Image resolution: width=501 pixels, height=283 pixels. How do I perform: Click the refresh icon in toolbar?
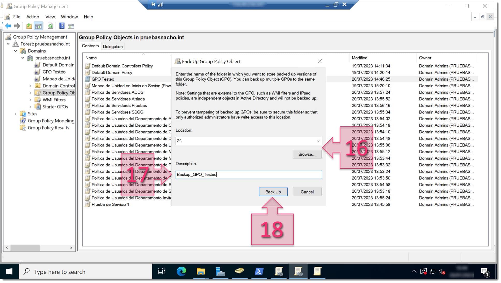coord(50,26)
